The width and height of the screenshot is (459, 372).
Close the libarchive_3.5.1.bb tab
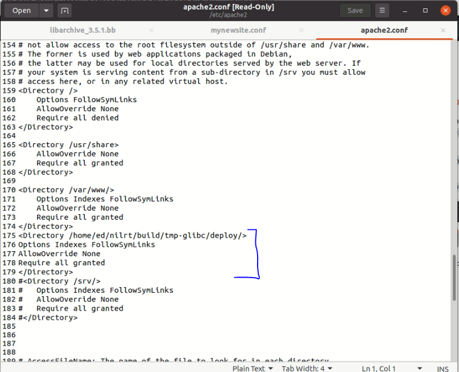click(x=151, y=30)
